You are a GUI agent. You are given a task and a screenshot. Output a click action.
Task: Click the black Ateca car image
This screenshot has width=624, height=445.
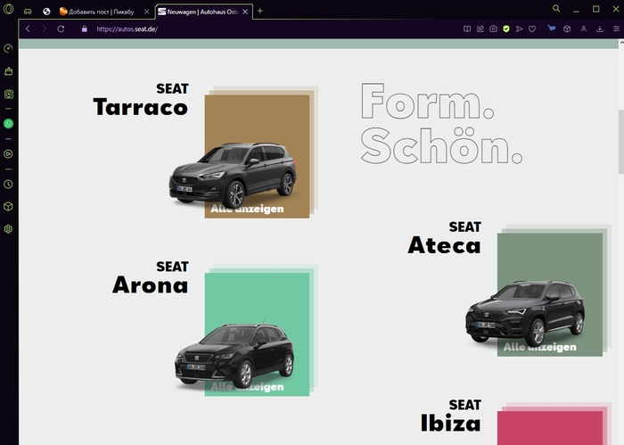pyautogui.click(x=525, y=313)
